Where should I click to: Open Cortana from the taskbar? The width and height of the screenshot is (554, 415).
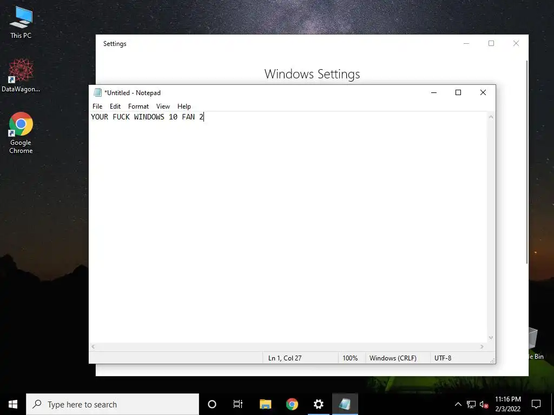tap(212, 404)
